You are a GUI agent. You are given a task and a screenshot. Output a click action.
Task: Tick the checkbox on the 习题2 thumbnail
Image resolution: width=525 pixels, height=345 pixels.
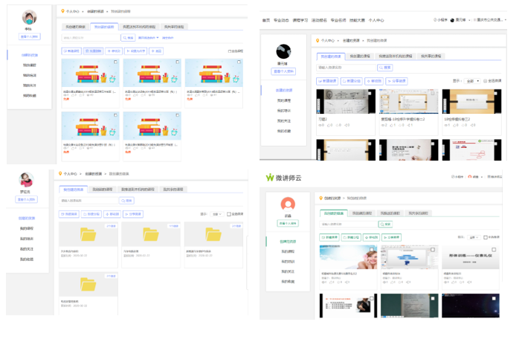tap(370, 94)
